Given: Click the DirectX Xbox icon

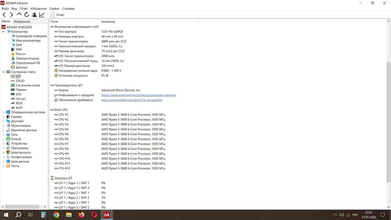Looking at the screenshot, I should (x=8, y=139).
